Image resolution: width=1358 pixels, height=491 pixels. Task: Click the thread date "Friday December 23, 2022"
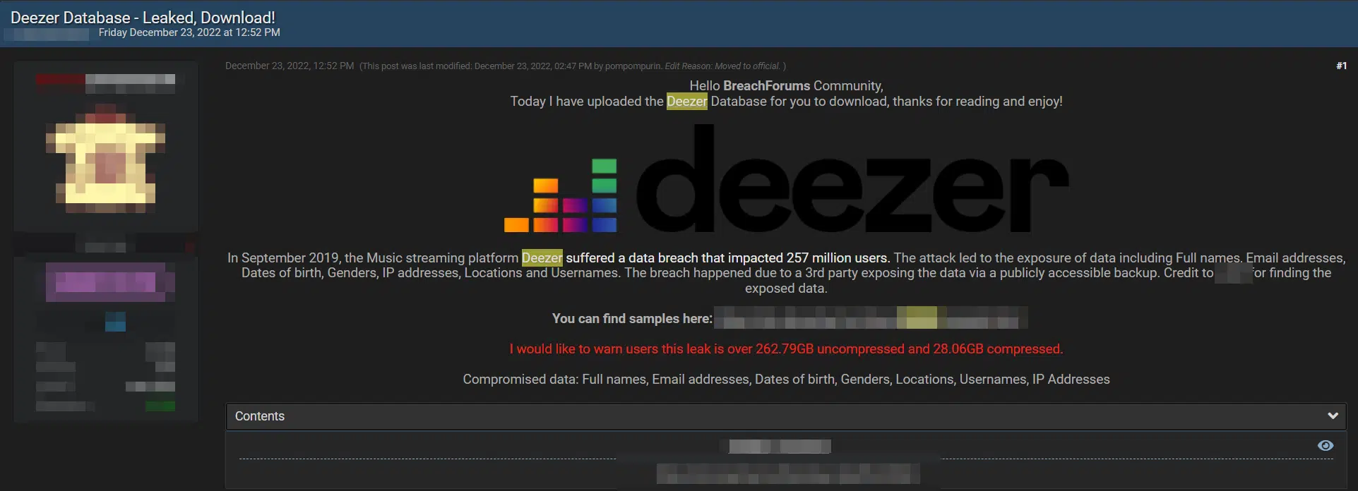point(160,32)
